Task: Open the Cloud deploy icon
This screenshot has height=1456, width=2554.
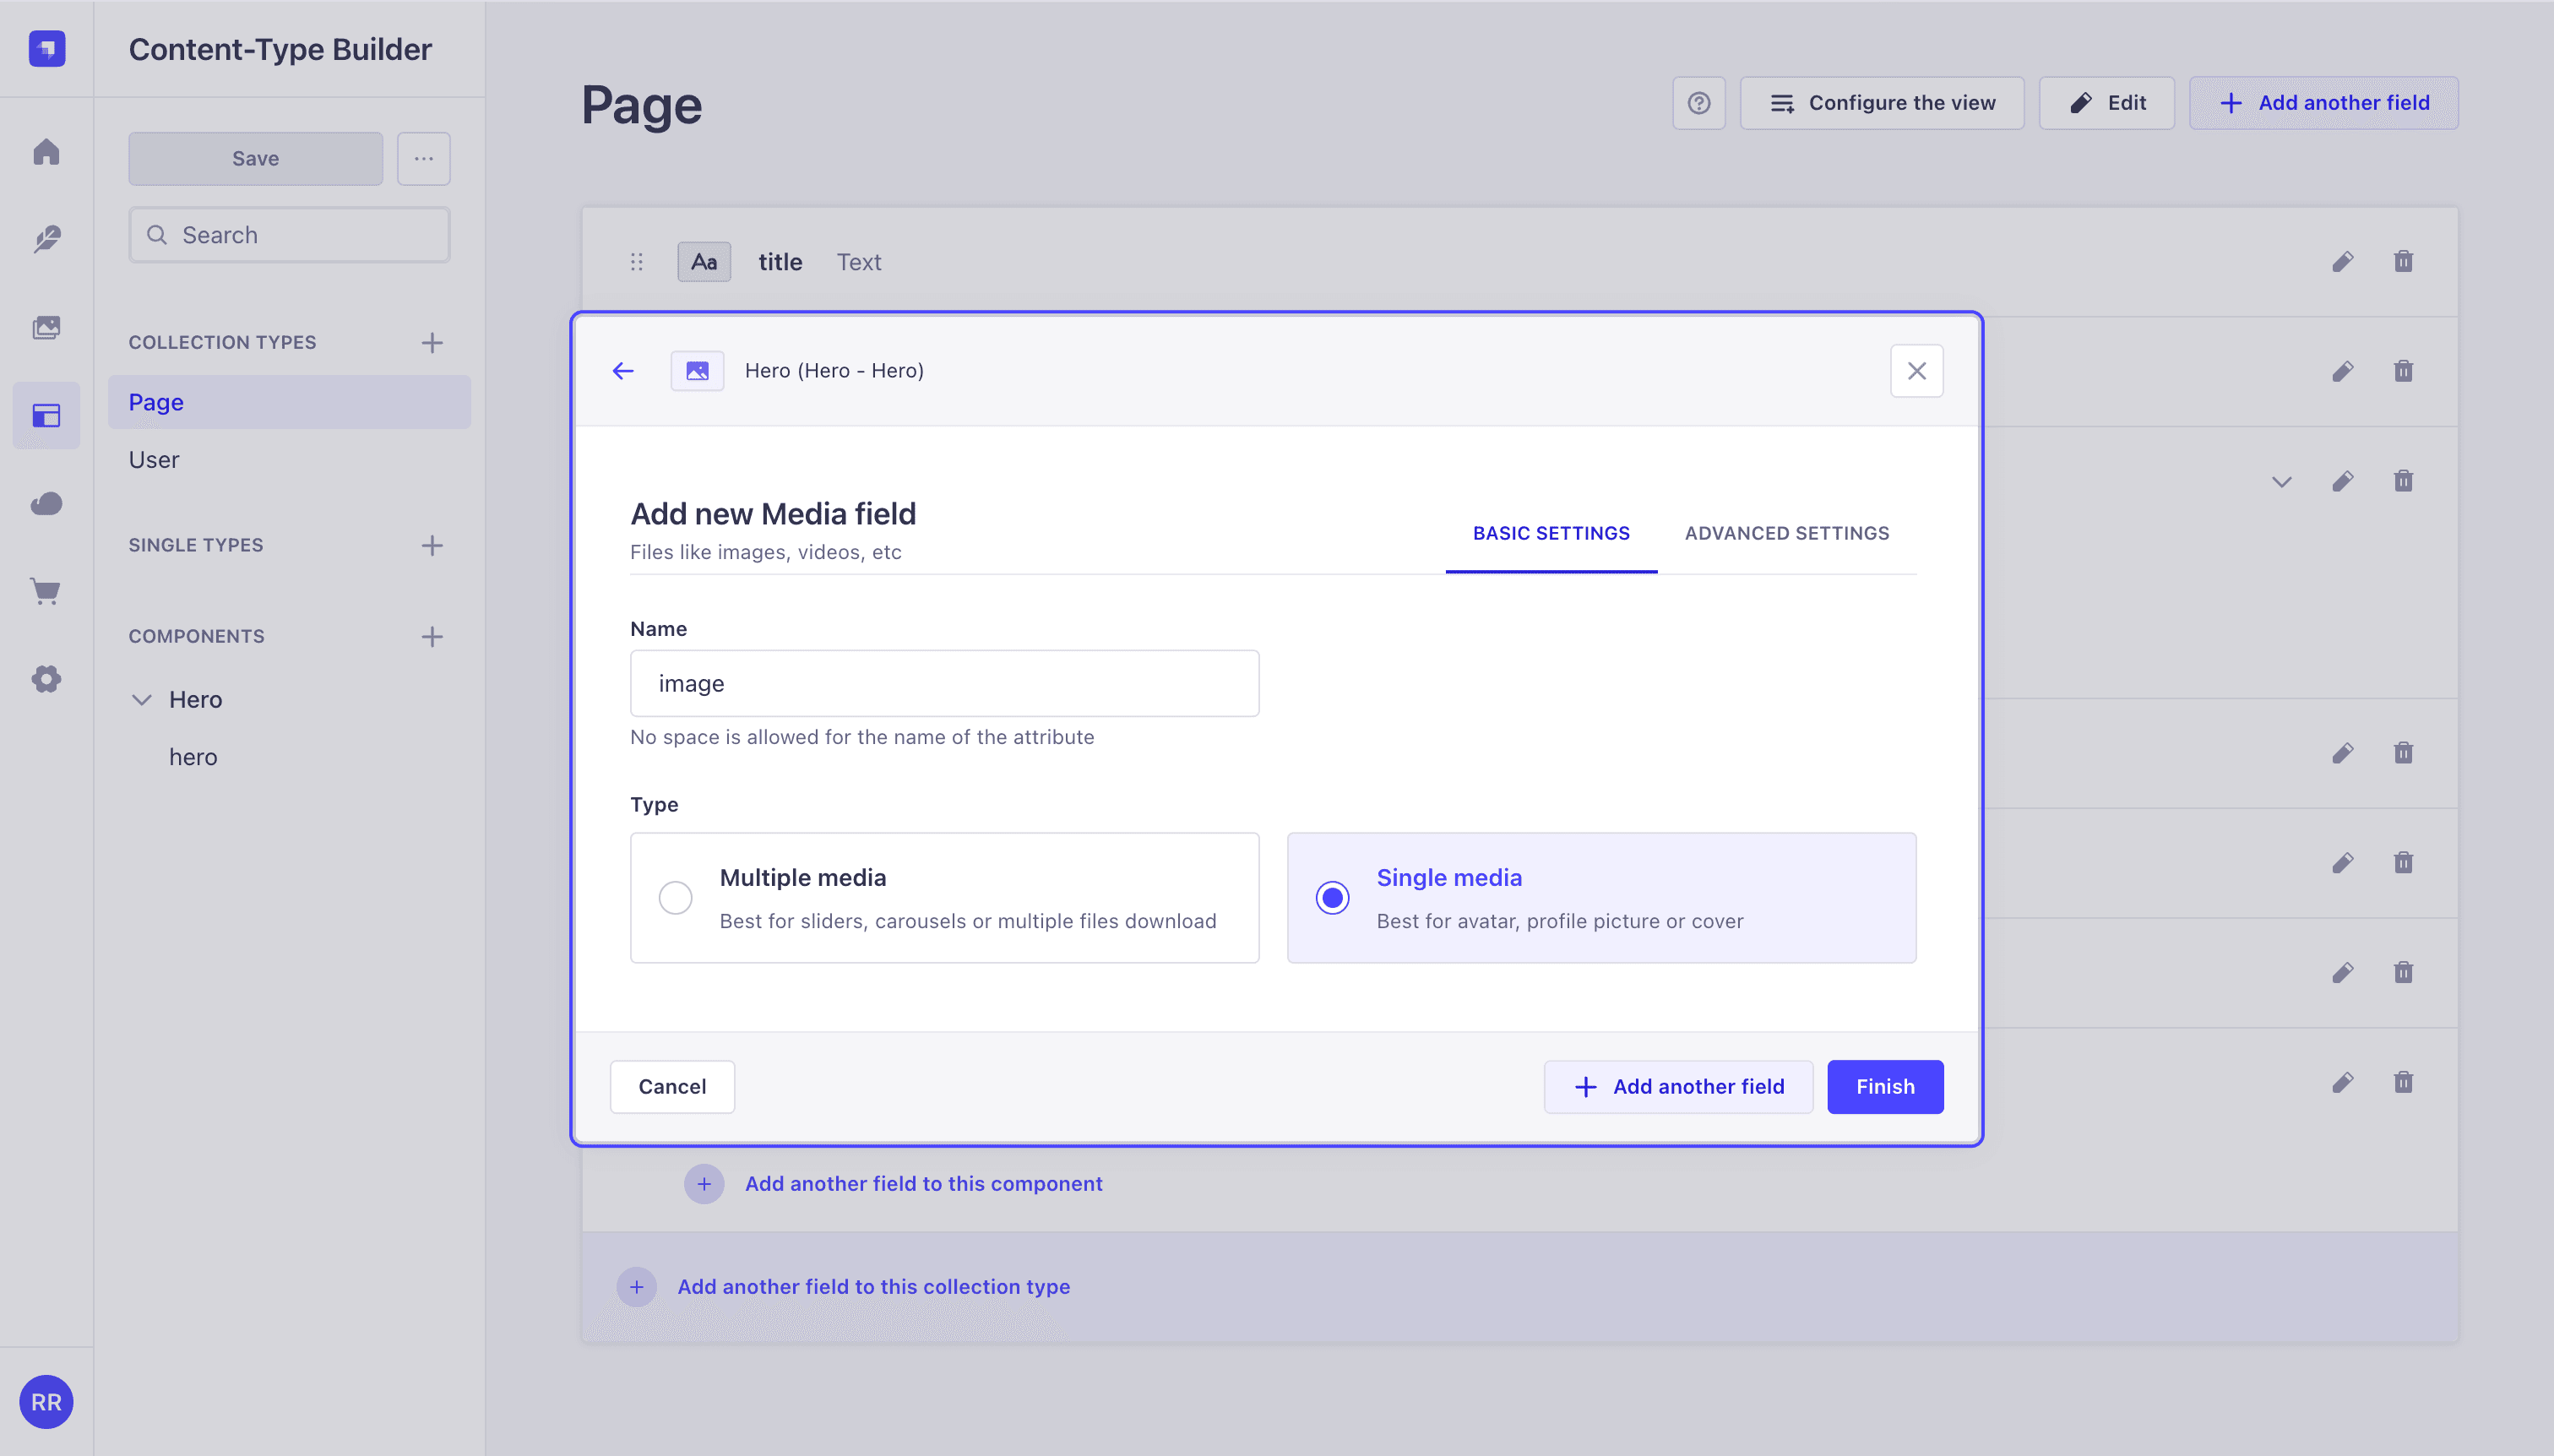Action: click(46, 503)
